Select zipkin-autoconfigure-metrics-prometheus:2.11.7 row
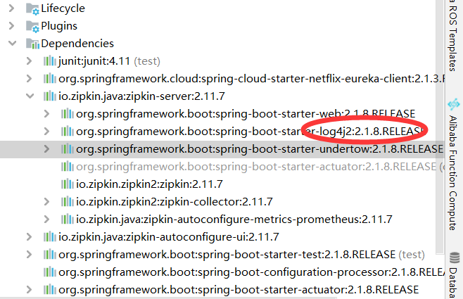The image size is (463, 299). pos(234,220)
